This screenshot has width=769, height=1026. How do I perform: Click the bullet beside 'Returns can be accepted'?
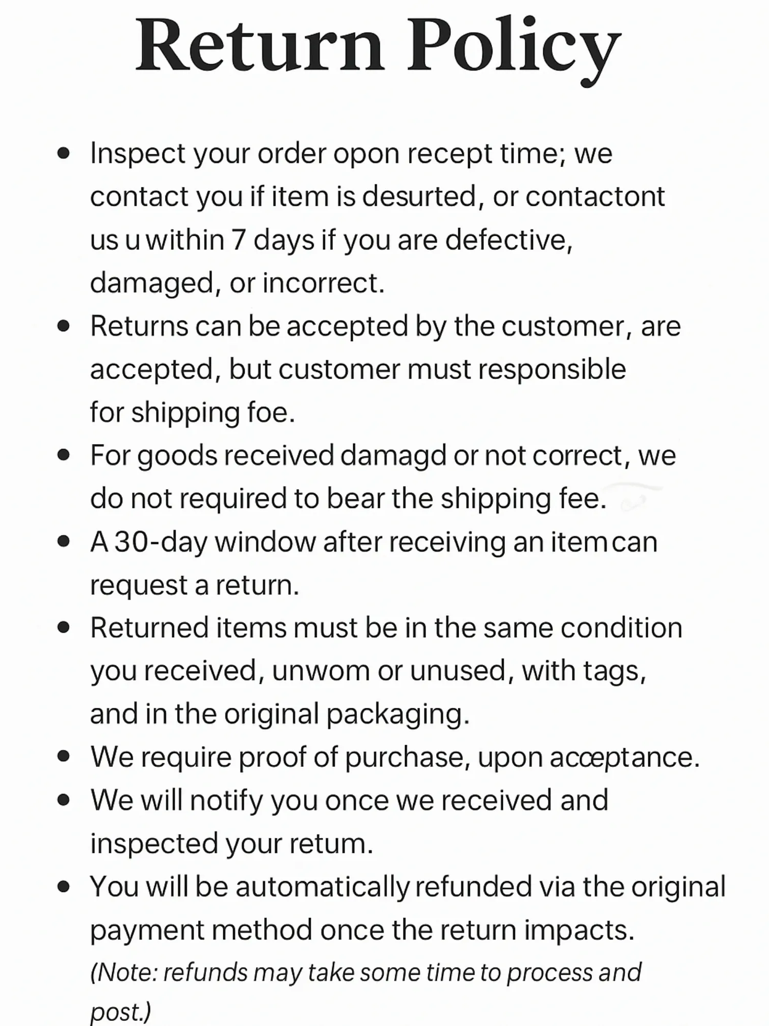tap(63, 326)
